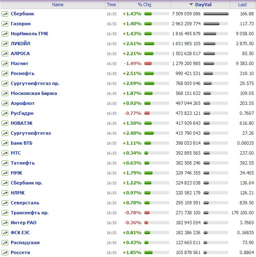Open the Северсталь stock link
256x257 pixels.
[x=25, y=203]
